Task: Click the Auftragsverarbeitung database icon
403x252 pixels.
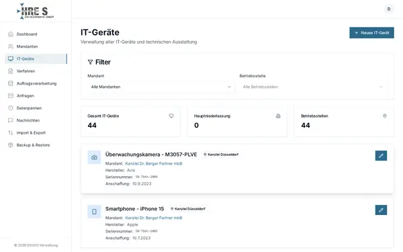Action: [11, 83]
